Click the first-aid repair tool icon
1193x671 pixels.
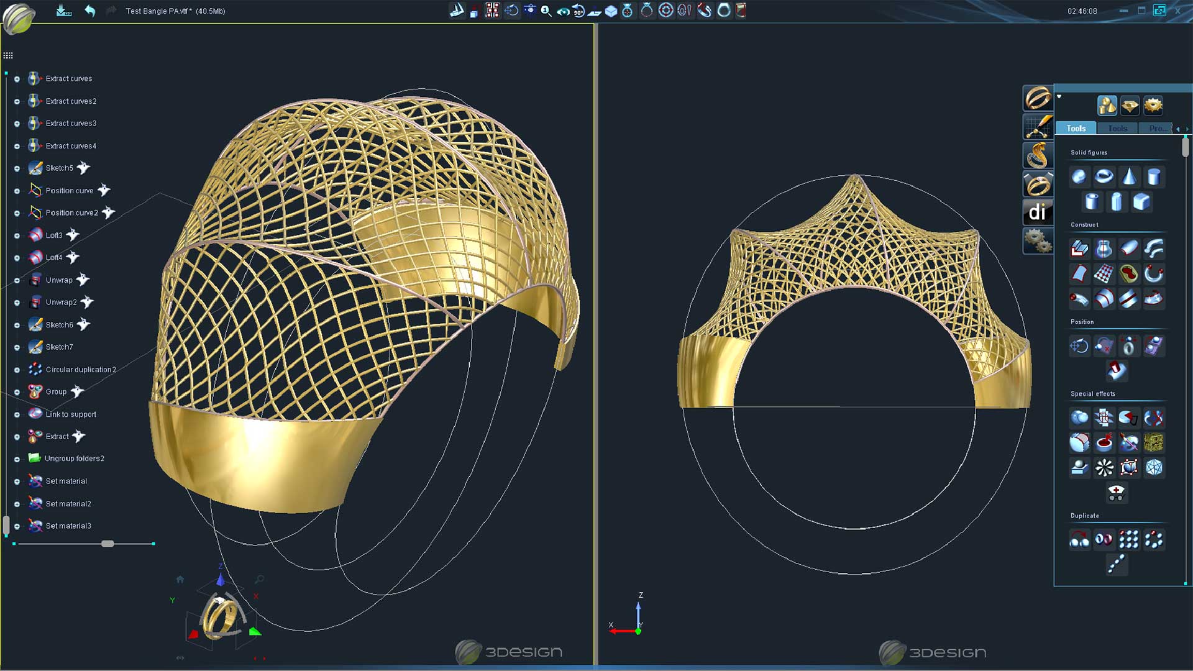pyautogui.click(x=1116, y=493)
